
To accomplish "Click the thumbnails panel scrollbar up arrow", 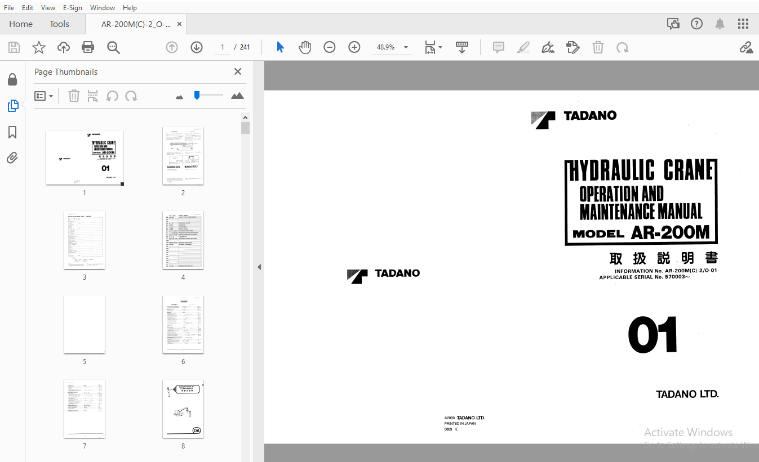I will click(x=245, y=118).
